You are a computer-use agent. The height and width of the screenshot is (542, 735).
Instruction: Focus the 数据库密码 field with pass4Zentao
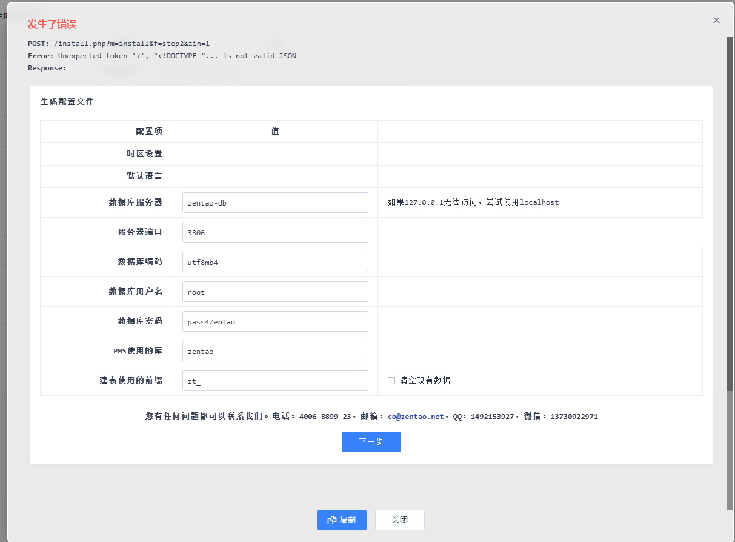[275, 321]
